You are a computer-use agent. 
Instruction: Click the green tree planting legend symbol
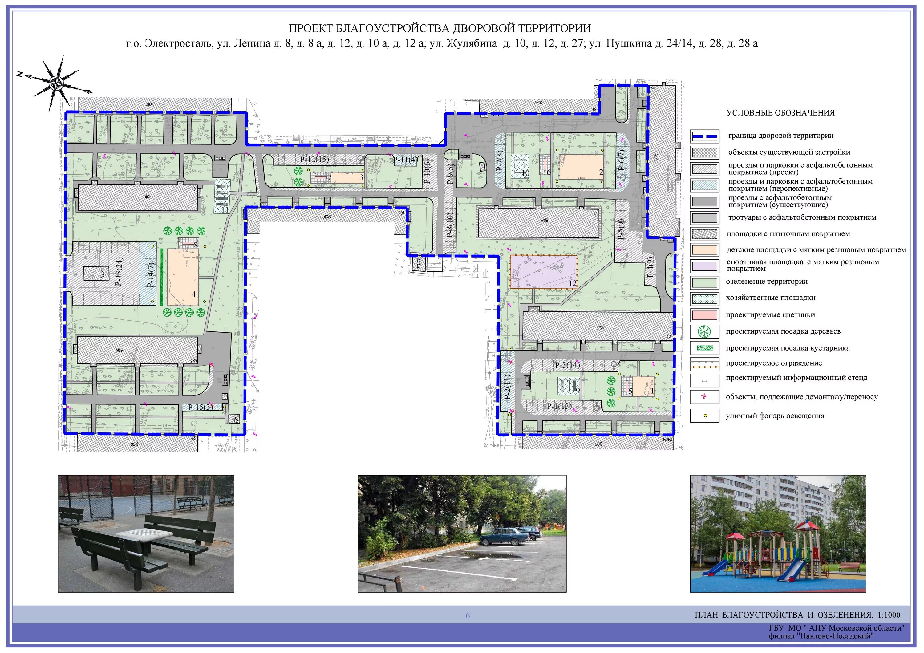coord(704,331)
